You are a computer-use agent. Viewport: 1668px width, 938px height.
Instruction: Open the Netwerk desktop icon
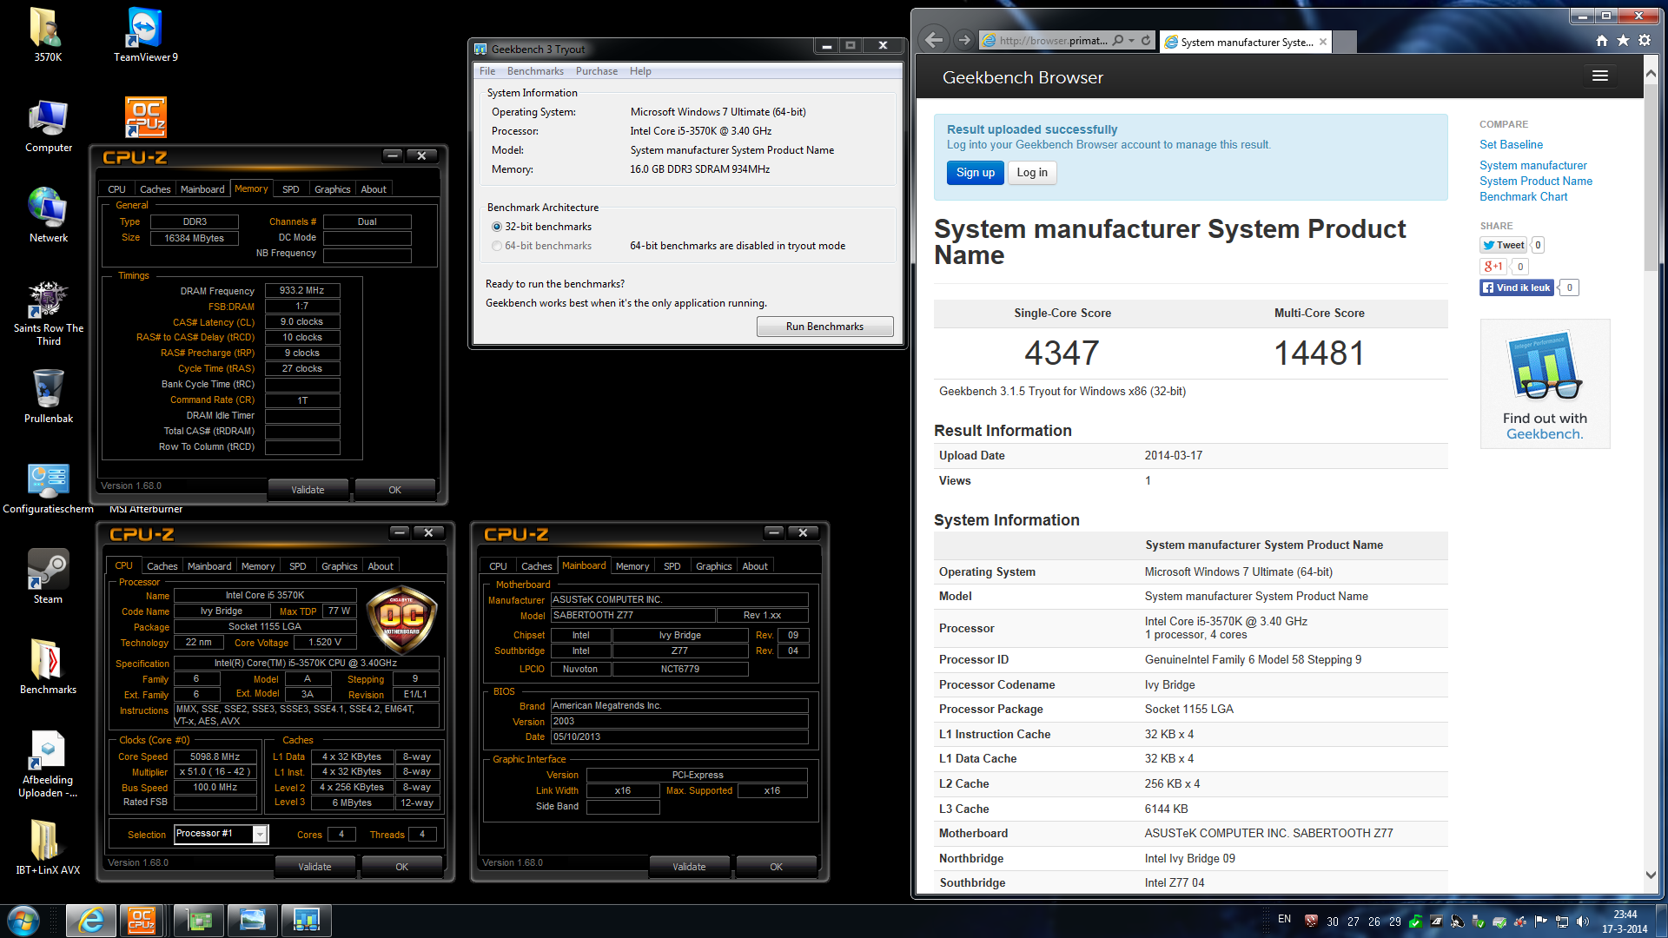coord(48,215)
